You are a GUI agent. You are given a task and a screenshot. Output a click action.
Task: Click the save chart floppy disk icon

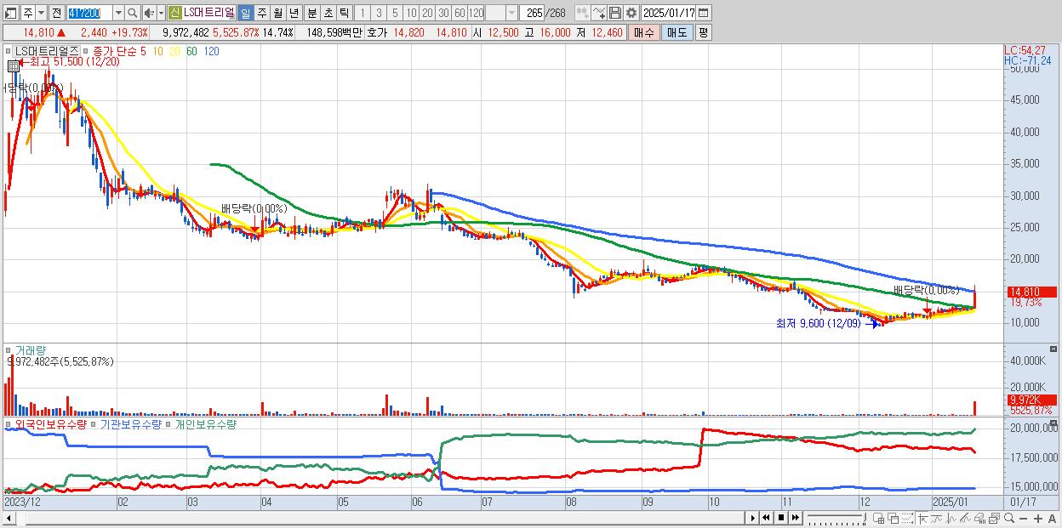coord(615,13)
